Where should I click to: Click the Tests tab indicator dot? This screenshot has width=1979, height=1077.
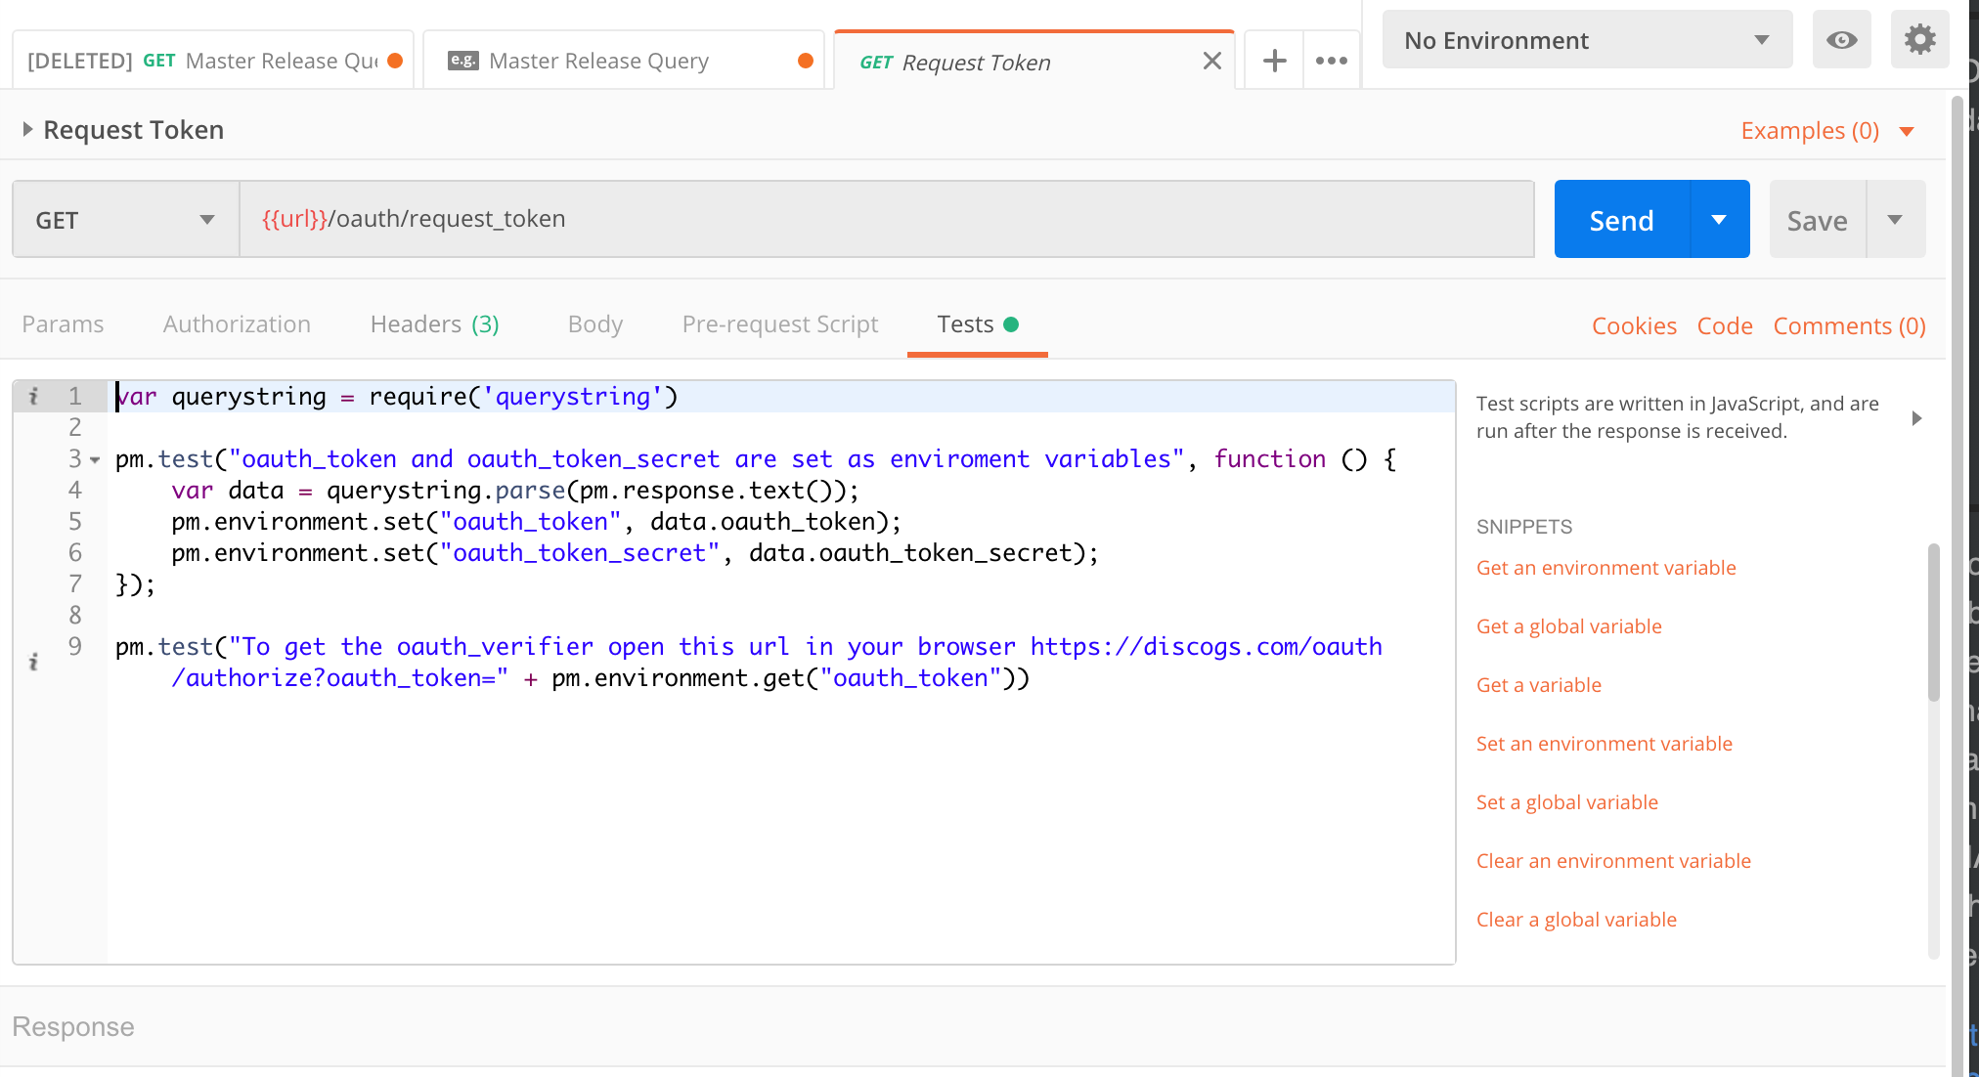pos(1015,323)
